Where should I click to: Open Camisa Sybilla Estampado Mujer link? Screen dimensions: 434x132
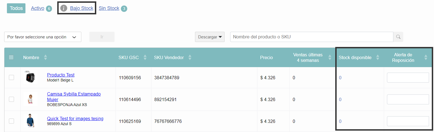coord(74,97)
